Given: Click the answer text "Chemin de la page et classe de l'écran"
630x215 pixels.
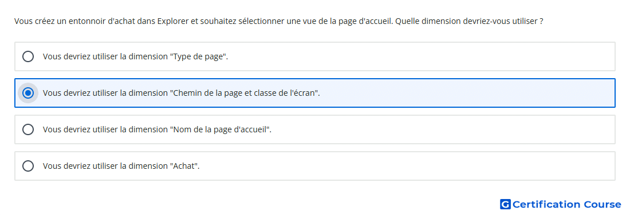Looking at the screenshot, I should pyautogui.click(x=182, y=93).
